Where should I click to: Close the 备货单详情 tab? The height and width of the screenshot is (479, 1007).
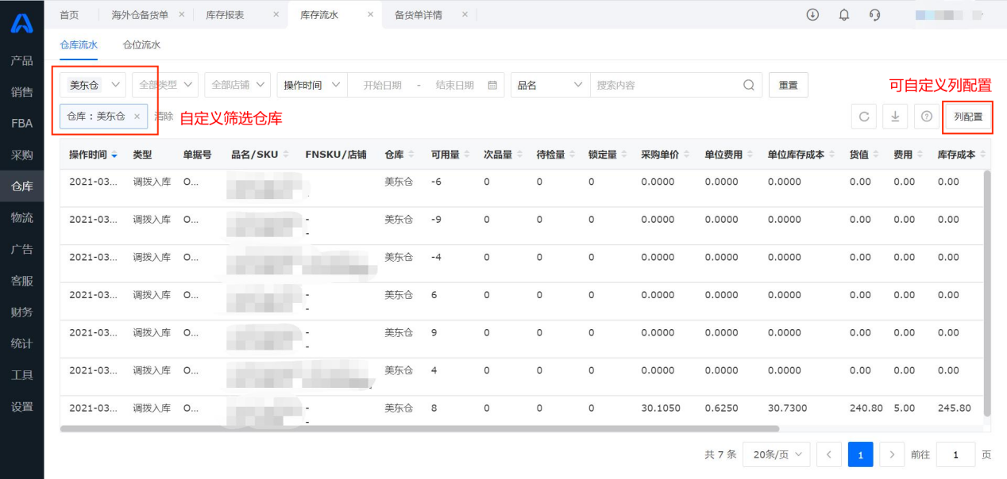pyautogui.click(x=465, y=14)
